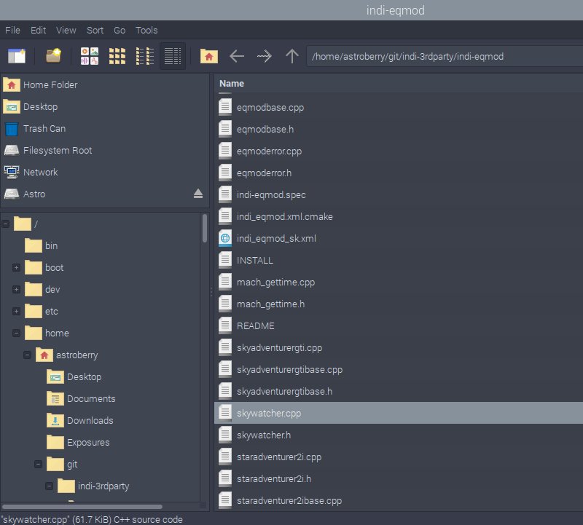
Task: Open the View menu
Action: [66, 30]
